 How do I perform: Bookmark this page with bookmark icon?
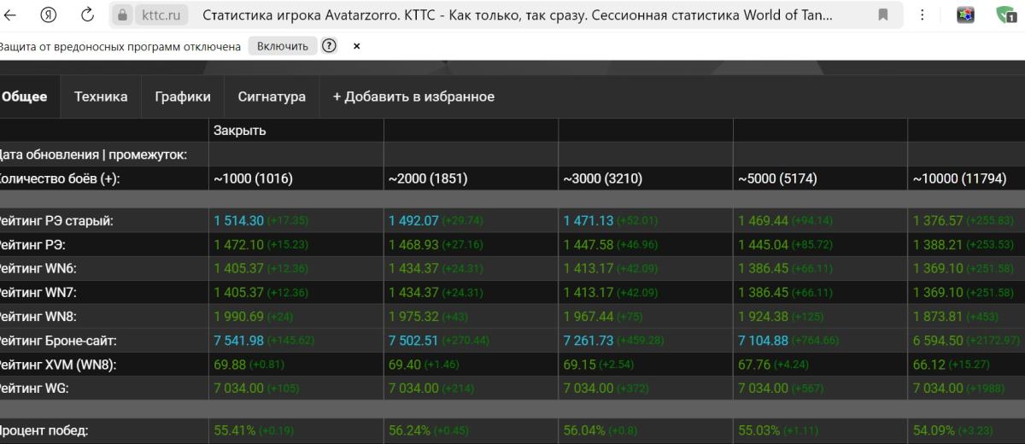coord(883,15)
